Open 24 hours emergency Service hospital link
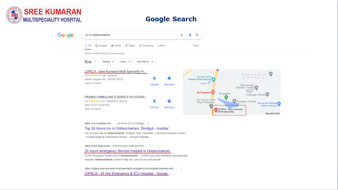Screen dimensions: 338x190 point(127,151)
